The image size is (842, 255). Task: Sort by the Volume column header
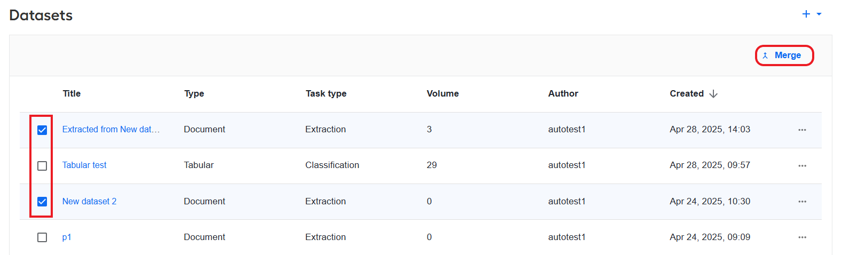pos(443,93)
